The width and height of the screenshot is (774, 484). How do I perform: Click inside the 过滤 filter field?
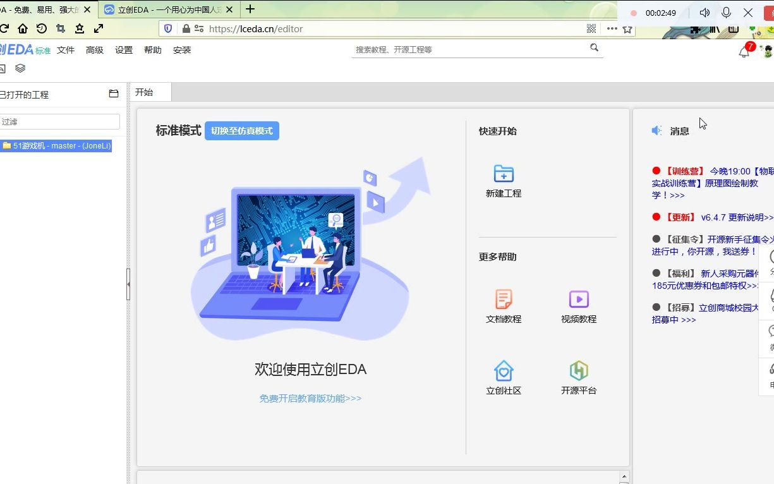coord(60,121)
